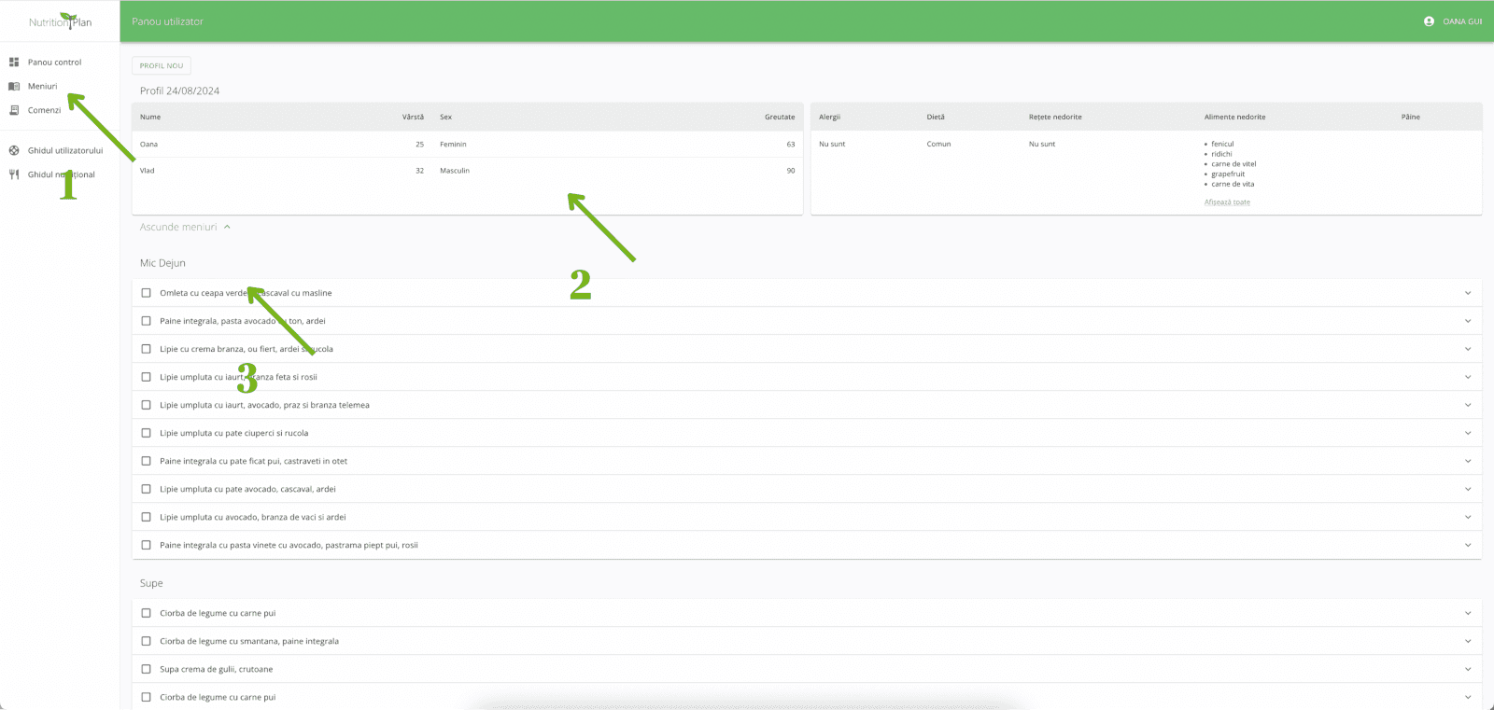The width and height of the screenshot is (1494, 710).
Task: Click the Panou control dashboard icon
Action: [14, 63]
